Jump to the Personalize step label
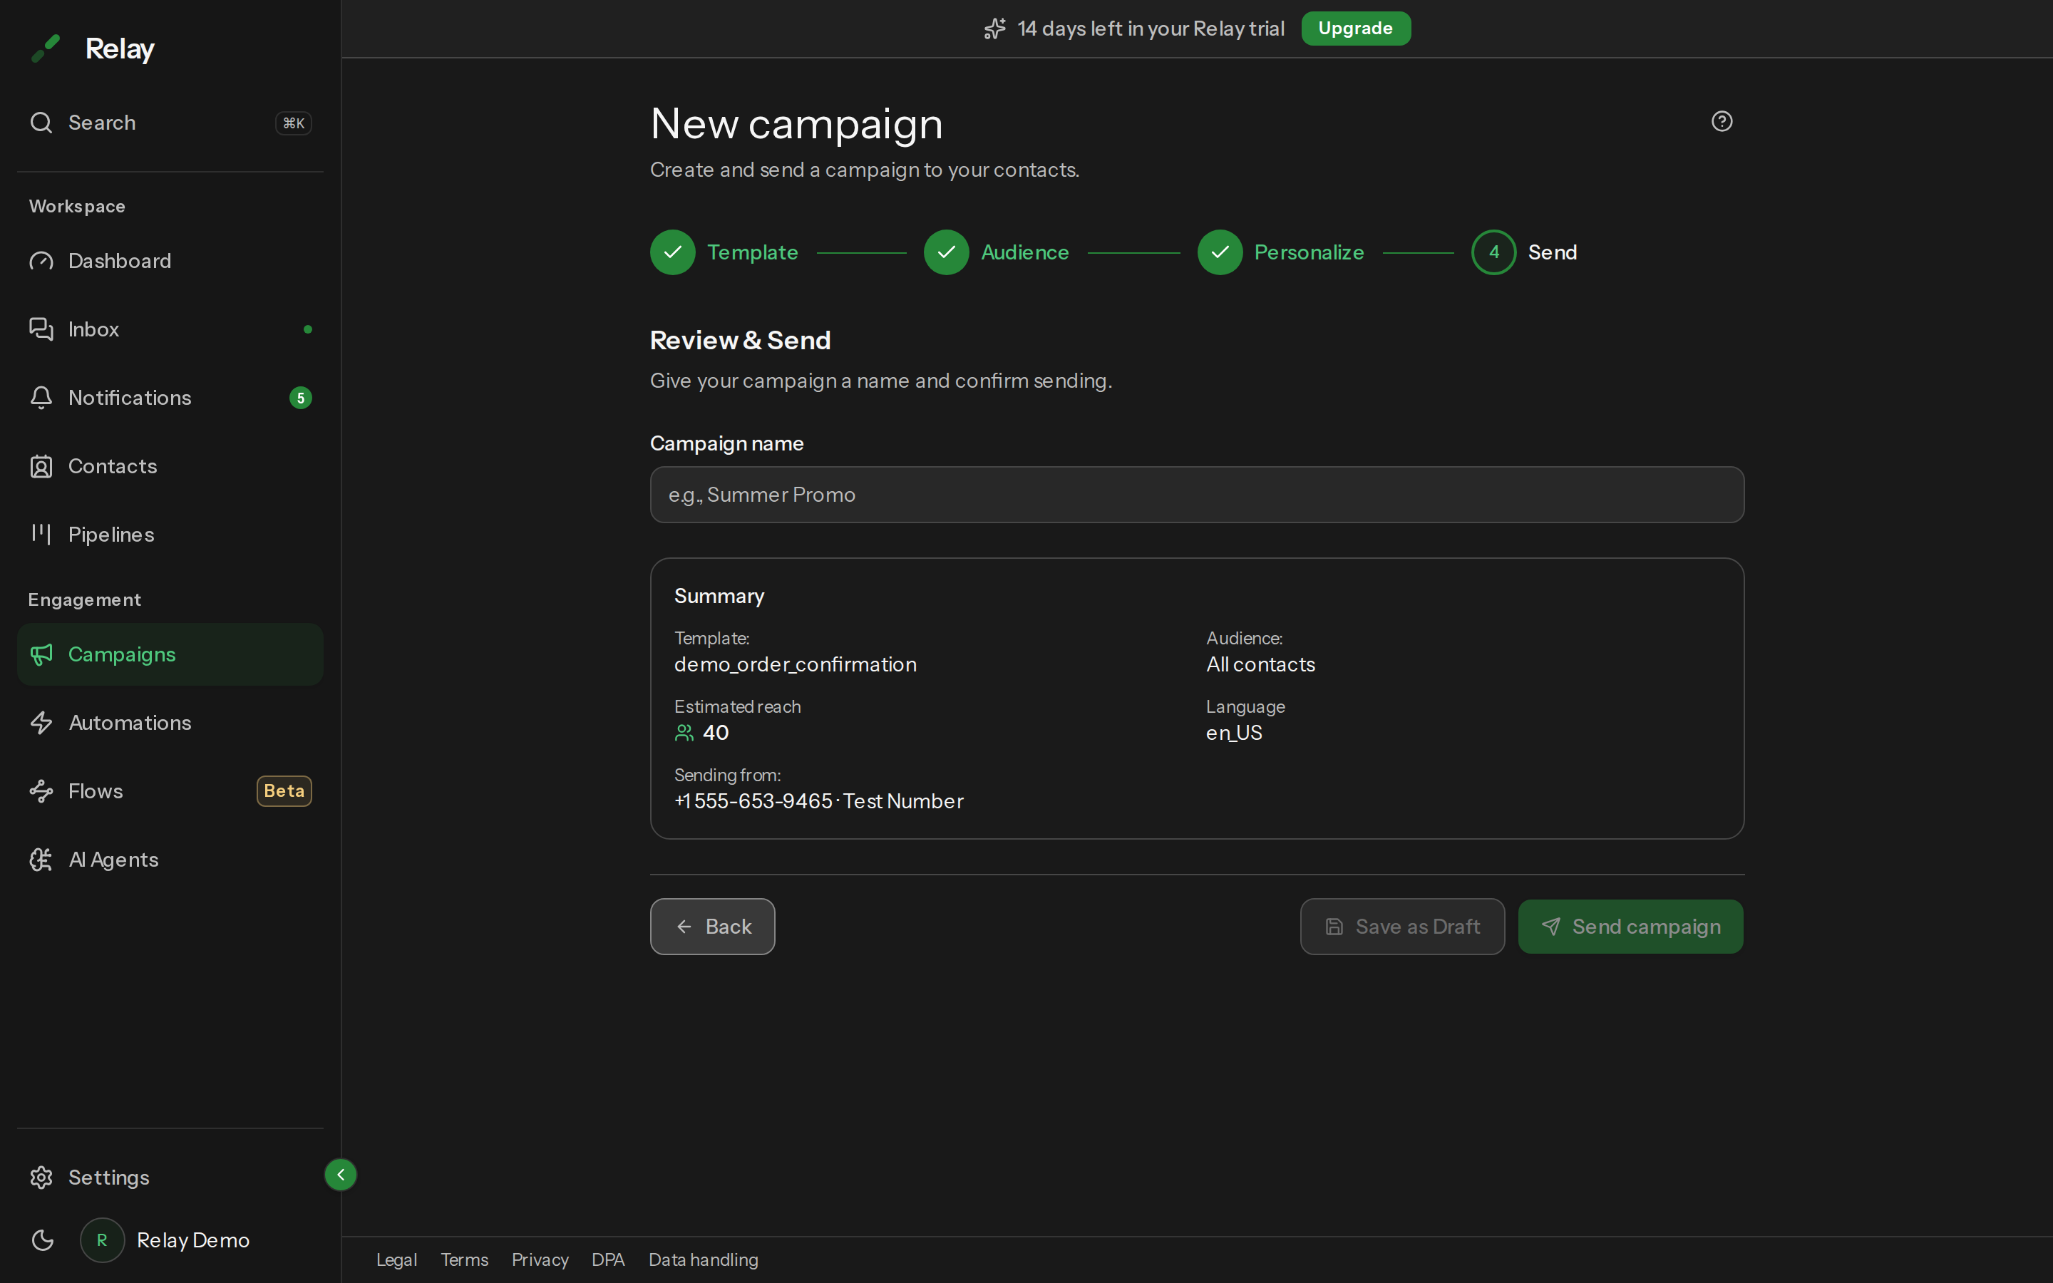The image size is (2053, 1283). (x=1309, y=252)
